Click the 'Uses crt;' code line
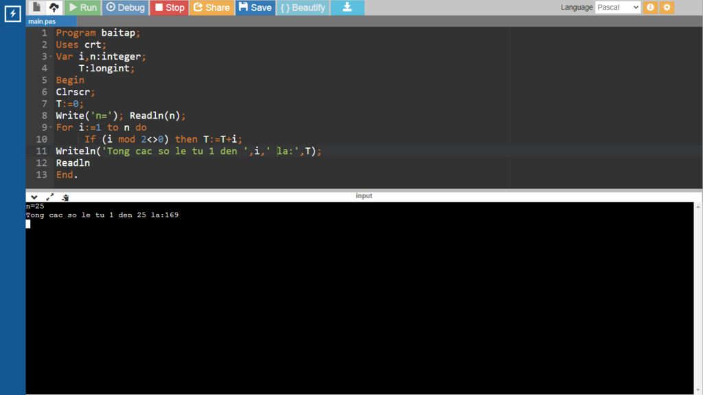703x395 pixels. (x=81, y=45)
